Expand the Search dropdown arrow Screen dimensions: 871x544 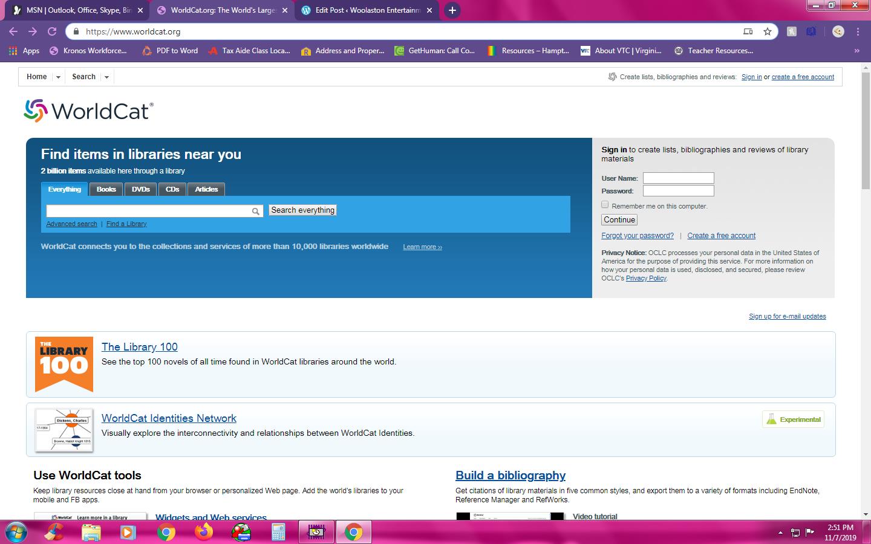(106, 77)
